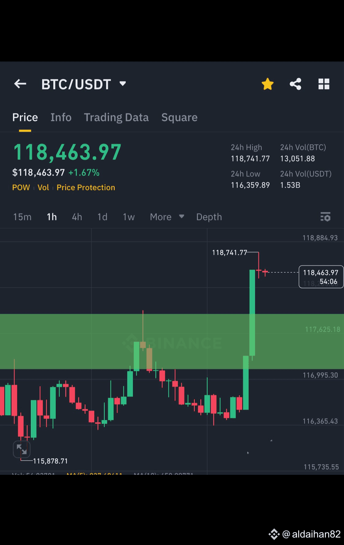Click the BTC/USDT pair title
Screen dimensions: 344x545
76,84
